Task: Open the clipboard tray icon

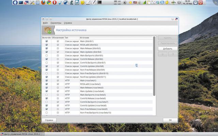Action: click(149, 2)
